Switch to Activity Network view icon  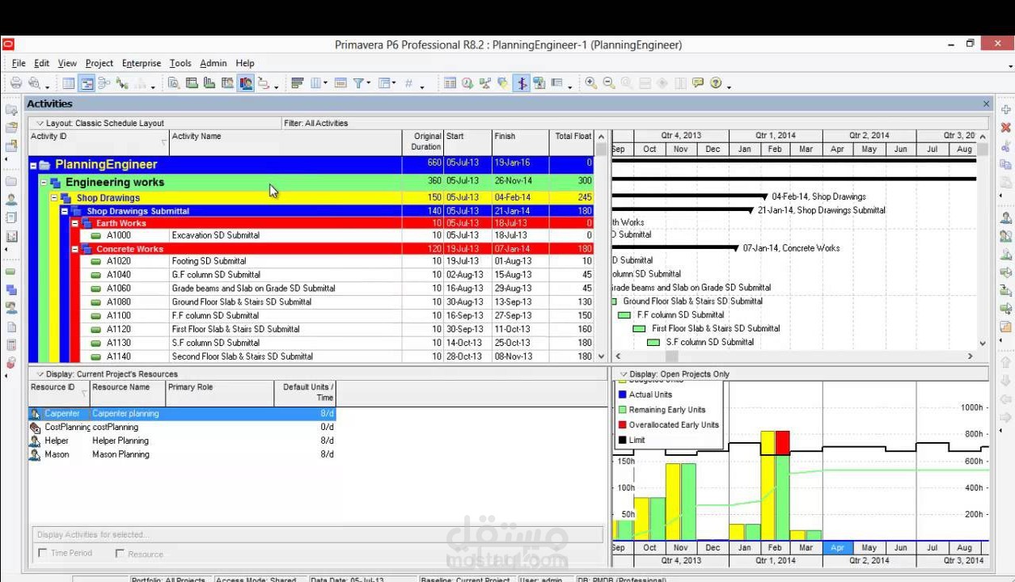coord(104,82)
